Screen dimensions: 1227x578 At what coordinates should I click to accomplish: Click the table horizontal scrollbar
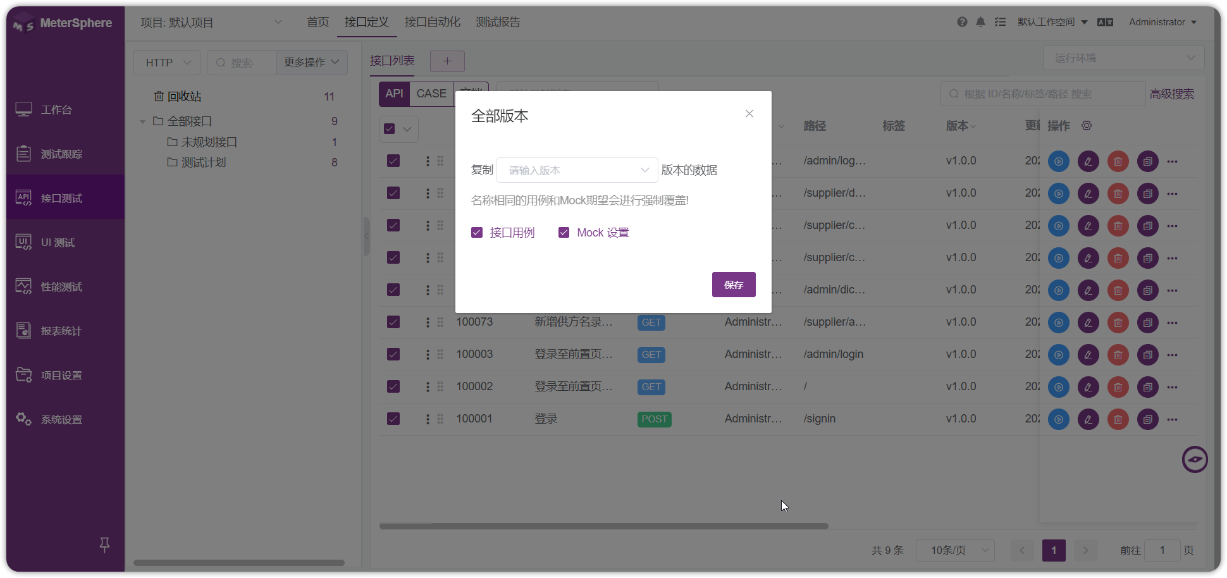(604, 526)
